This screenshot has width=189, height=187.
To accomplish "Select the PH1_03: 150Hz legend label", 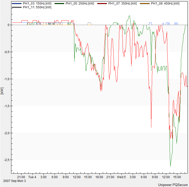I will (37, 4).
